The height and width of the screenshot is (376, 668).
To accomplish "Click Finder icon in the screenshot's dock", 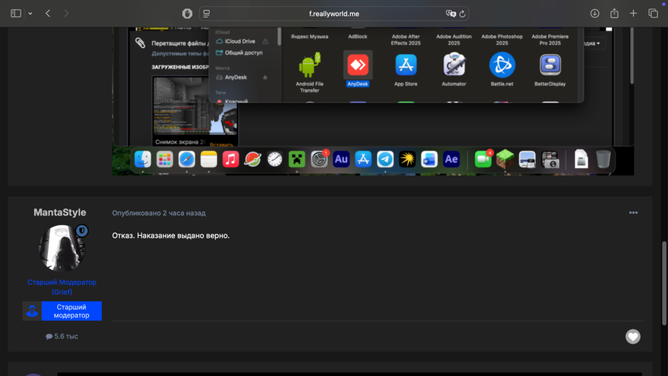I will point(142,159).
